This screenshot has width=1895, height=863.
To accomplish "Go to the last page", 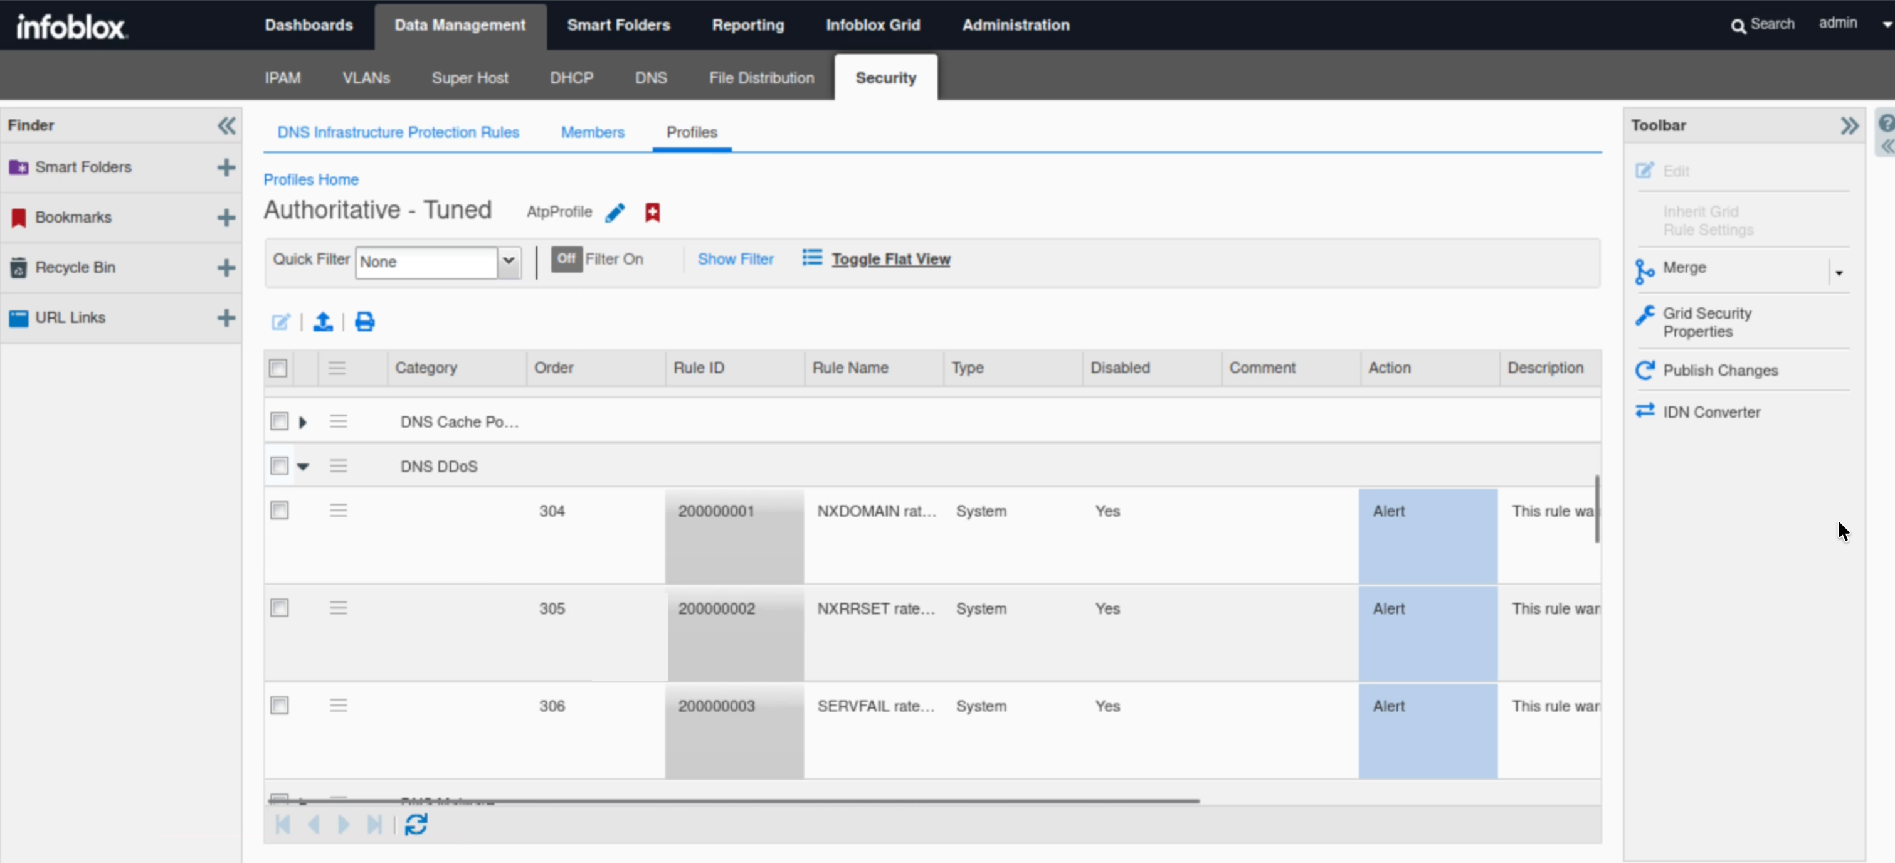I will pyautogui.click(x=374, y=825).
